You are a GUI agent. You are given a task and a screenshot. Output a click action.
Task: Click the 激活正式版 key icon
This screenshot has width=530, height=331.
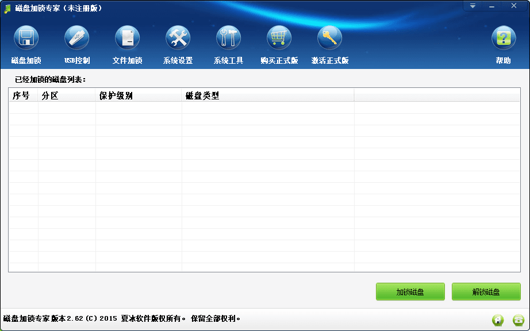[330, 38]
